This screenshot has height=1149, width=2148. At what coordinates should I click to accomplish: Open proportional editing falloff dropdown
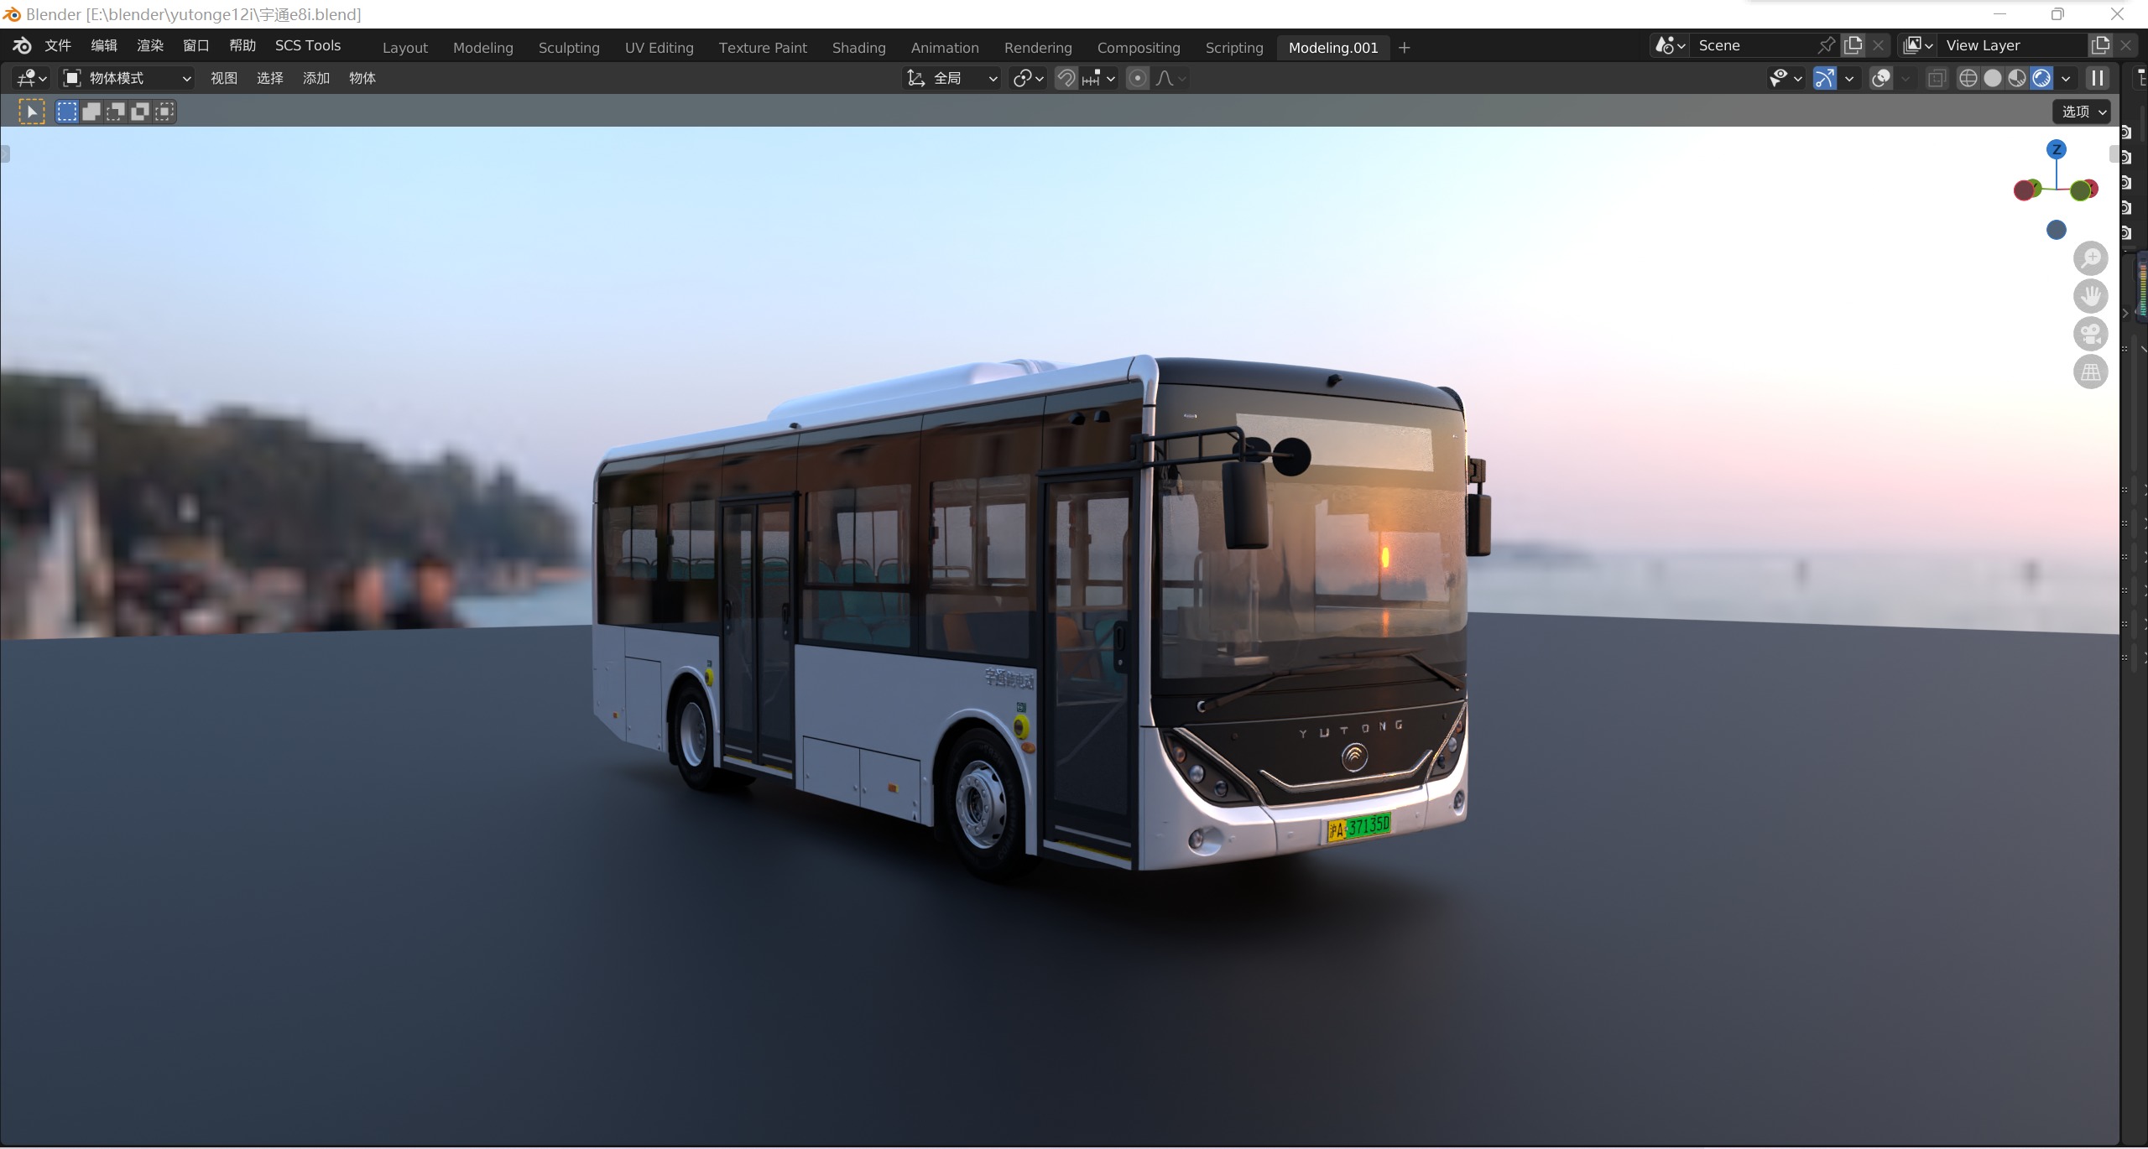pyautogui.click(x=1170, y=78)
